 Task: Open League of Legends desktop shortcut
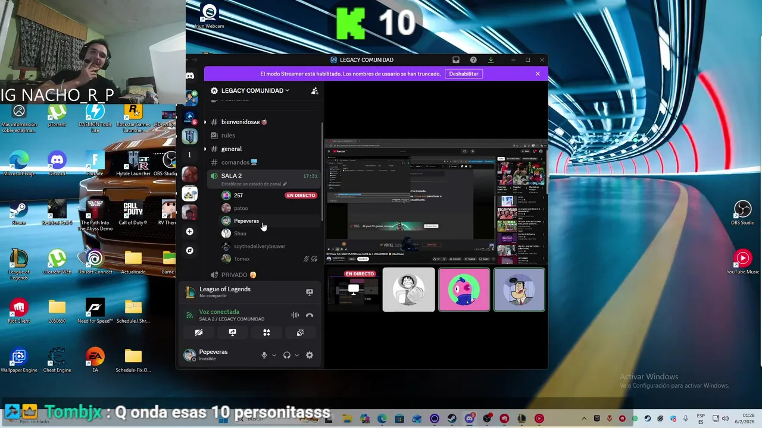pyautogui.click(x=19, y=264)
